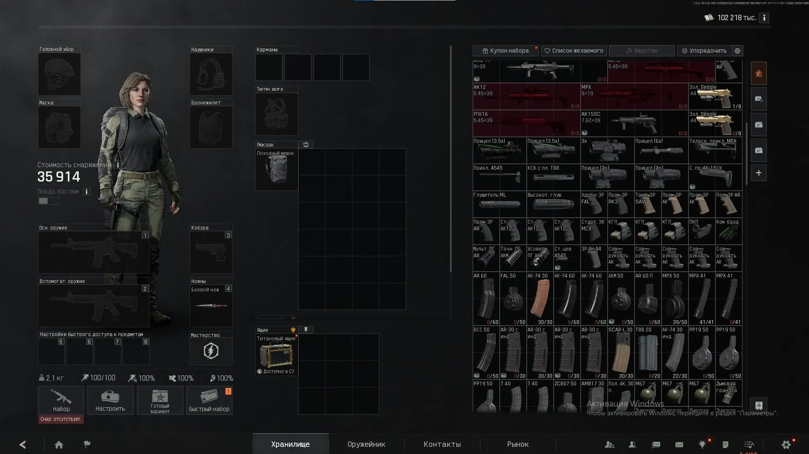
Task: Click the pin icon next to Ящик
Action: point(306,330)
